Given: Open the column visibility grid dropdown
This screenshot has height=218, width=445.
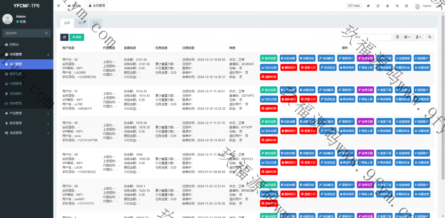Looking at the screenshot, I should [407, 38].
